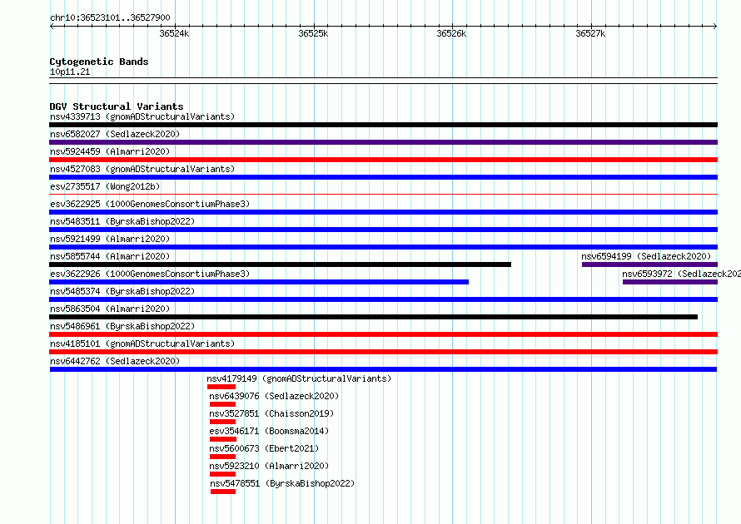This screenshot has width=741, height=524.
Task: Click the short red bar of nsv4179149
Action: tap(221, 387)
